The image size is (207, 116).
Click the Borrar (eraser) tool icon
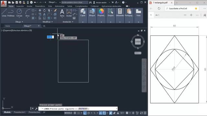[55, 10]
